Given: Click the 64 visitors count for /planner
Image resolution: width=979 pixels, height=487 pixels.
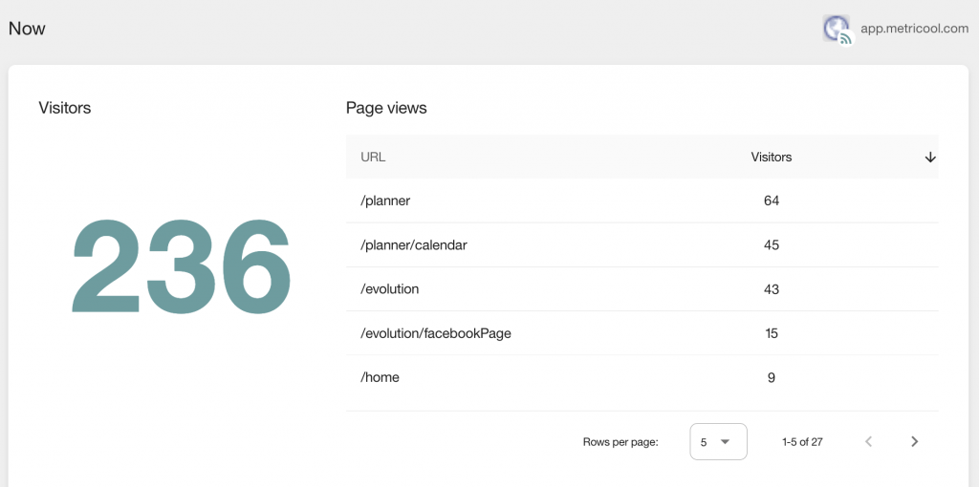Looking at the screenshot, I should click(772, 201).
